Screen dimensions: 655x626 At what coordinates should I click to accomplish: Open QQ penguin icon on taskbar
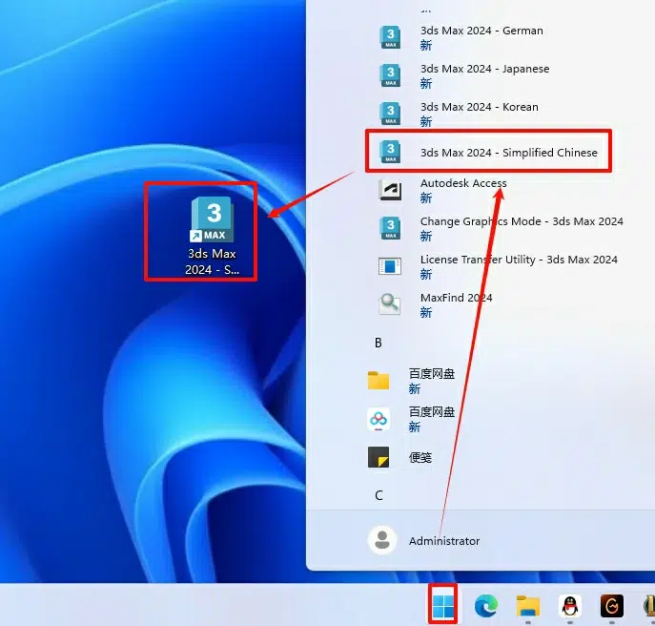570,606
